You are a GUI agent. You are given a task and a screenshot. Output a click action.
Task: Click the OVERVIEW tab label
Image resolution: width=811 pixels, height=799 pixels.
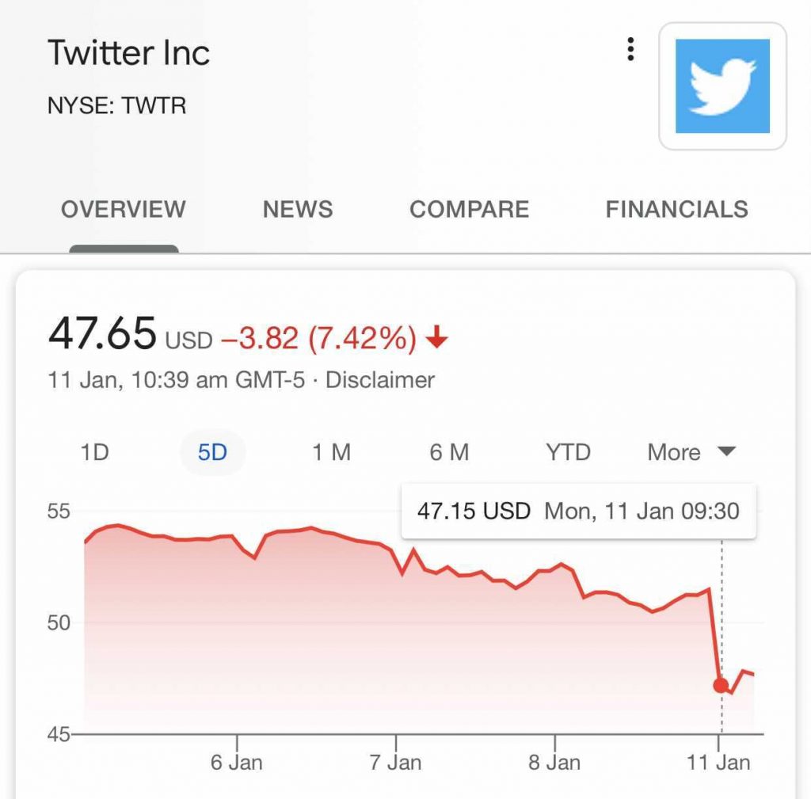click(x=123, y=209)
